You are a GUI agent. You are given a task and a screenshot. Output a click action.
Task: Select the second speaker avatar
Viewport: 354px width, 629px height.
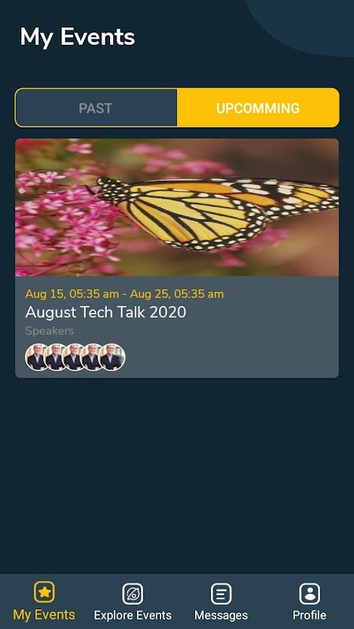point(55,357)
